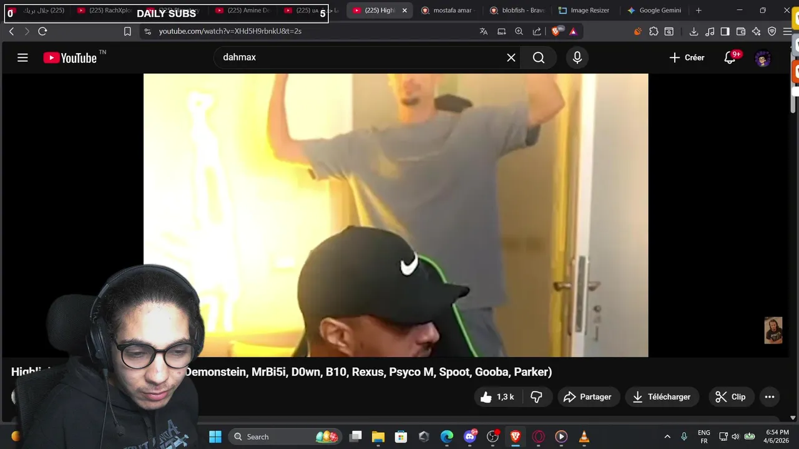The height and width of the screenshot is (449, 799).
Task: Go to the YouTube home logo
Action: tap(70, 58)
